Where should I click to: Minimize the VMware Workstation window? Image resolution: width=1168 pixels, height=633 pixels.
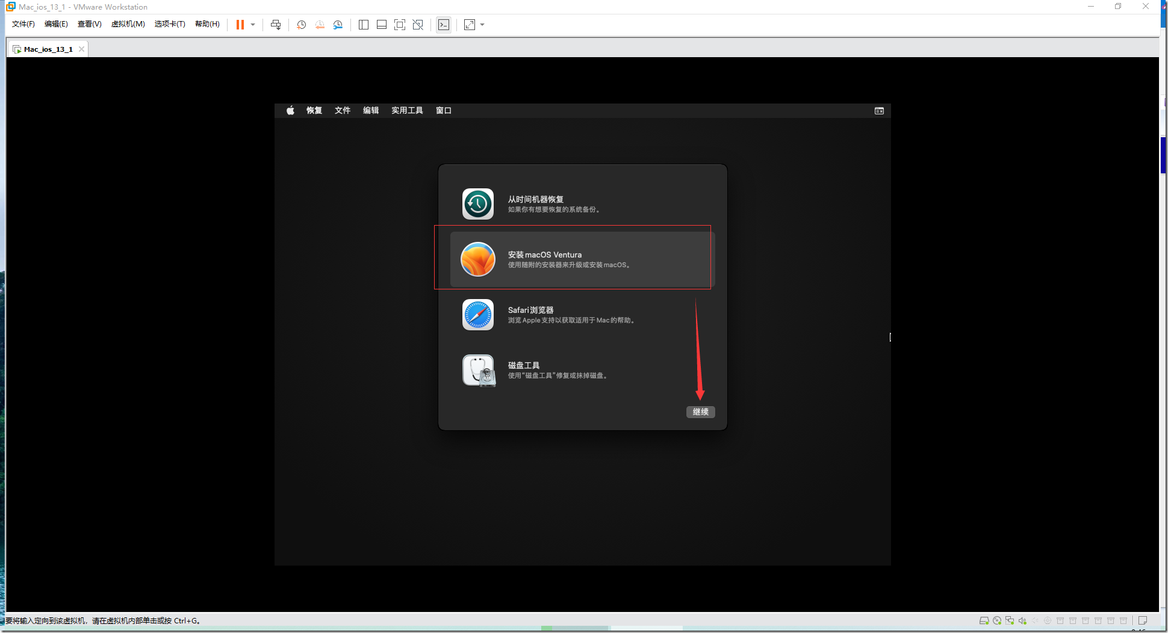coord(1091,7)
